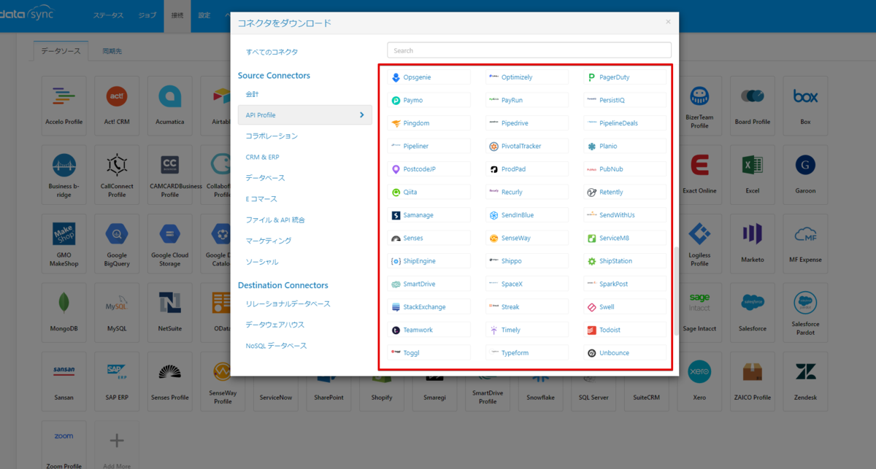Filter connectors by E コマース

pyautogui.click(x=262, y=199)
